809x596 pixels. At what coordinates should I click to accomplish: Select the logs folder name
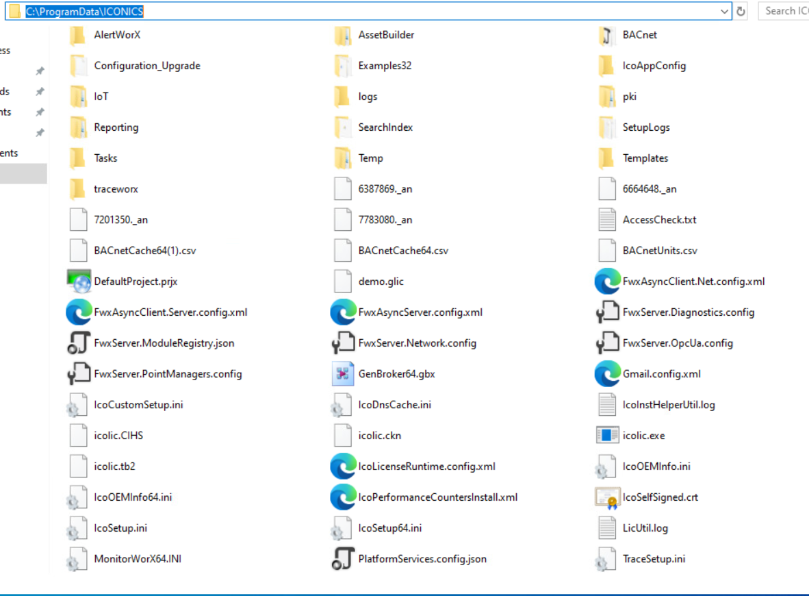point(368,97)
